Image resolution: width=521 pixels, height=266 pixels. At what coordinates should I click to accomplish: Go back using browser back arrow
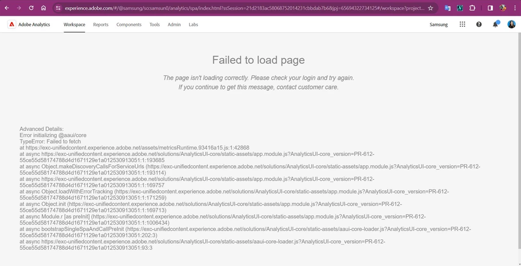[7, 8]
